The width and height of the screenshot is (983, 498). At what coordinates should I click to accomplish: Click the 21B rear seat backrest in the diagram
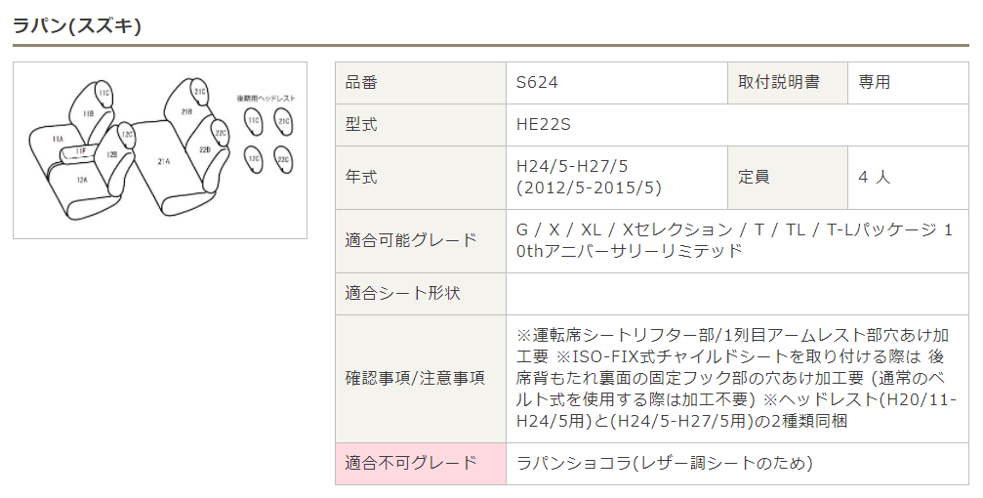pos(186,111)
